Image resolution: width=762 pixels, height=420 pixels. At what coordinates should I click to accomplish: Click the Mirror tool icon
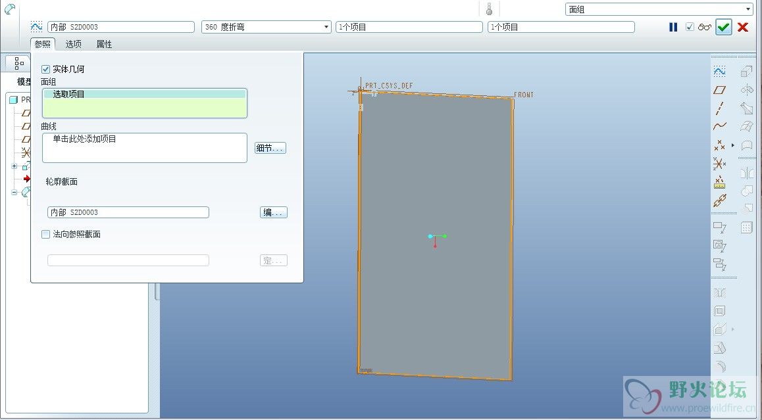[x=747, y=173]
